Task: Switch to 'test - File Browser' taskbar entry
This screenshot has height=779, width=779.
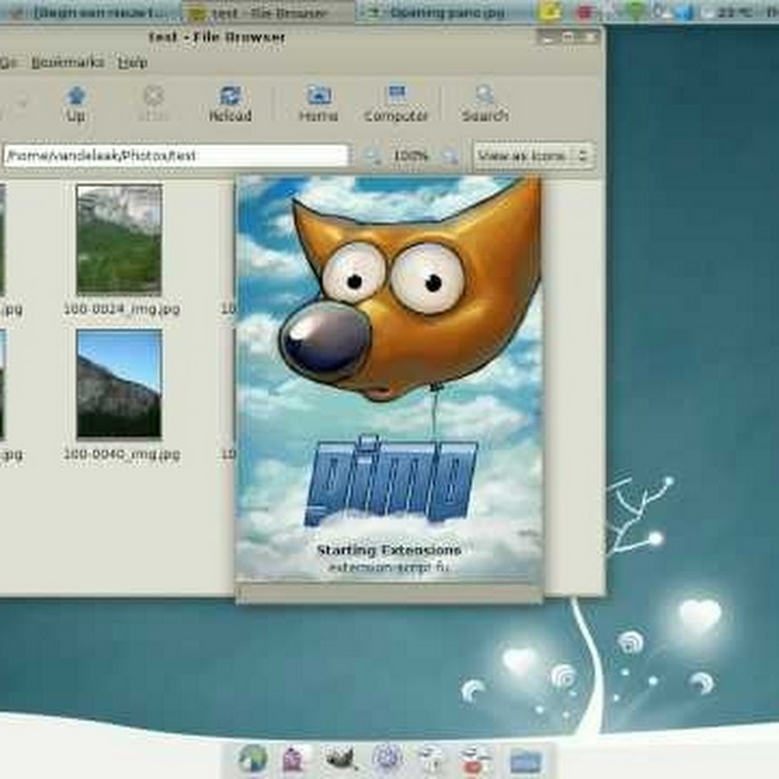Action: coord(268,12)
